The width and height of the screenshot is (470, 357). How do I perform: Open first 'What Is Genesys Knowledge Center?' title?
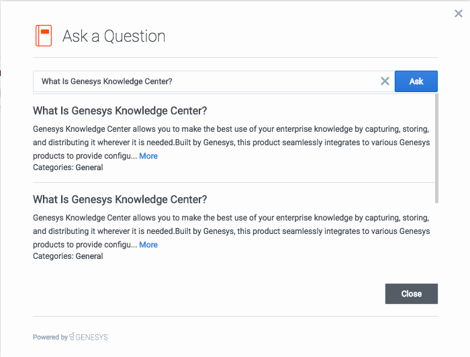click(x=120, y=111)
